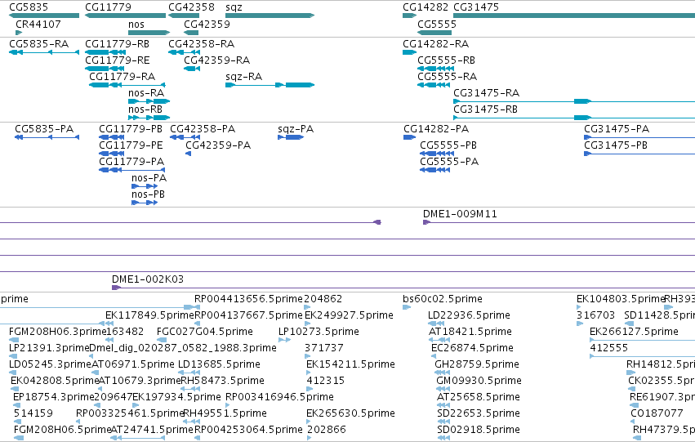695x442 pixels.
Task: Click the long teal bar under CG31475 gene
Action: [x=574, y=16]
